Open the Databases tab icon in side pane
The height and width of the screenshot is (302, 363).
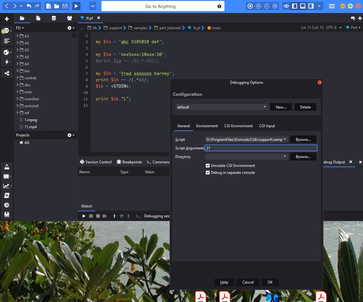(54, 18)
